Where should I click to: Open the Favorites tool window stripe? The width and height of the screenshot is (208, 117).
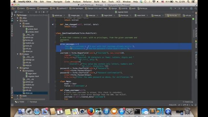[x=12, y=93]
